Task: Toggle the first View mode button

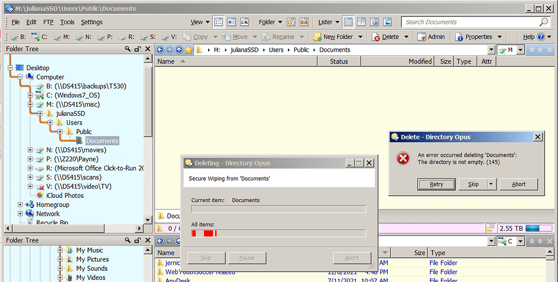Action: click(x=218, y=22)
